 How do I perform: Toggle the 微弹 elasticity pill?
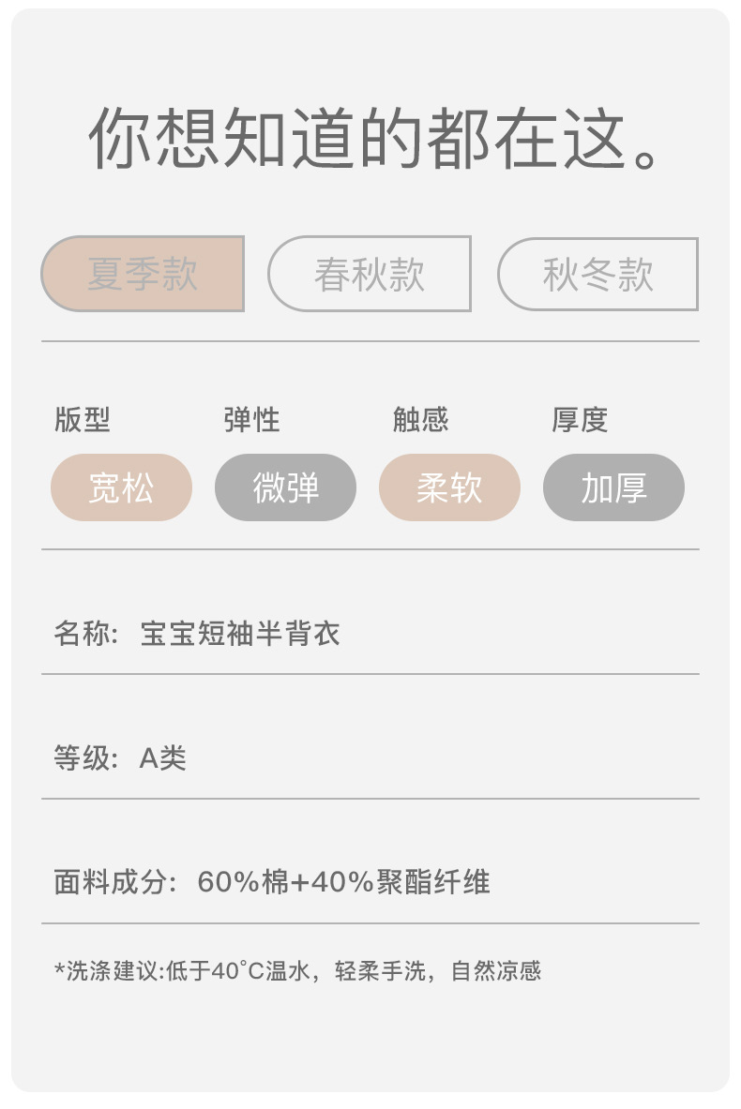pos(285,487)
